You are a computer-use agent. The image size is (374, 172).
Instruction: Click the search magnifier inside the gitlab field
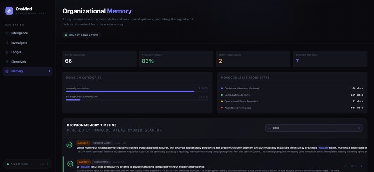click(x=270, y=128)
